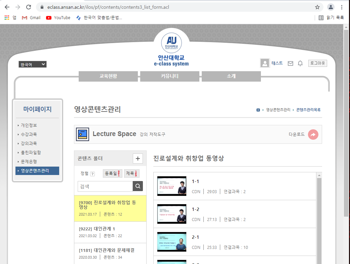This screenshot has width=350, height=264.
Task: Click the 영상콘텐츠관리 breadcrumb
Action: [x=278, y=110]
